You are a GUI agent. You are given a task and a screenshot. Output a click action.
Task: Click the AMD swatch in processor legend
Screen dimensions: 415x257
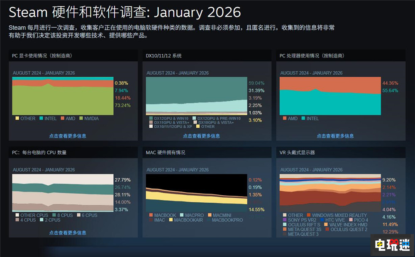pos(285,118)
